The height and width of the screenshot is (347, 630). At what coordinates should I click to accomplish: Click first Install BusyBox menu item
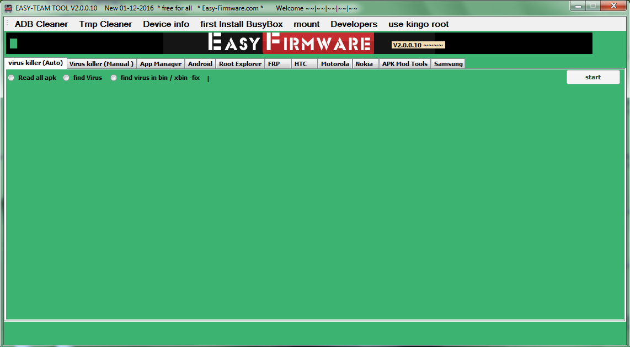[242, 24]
